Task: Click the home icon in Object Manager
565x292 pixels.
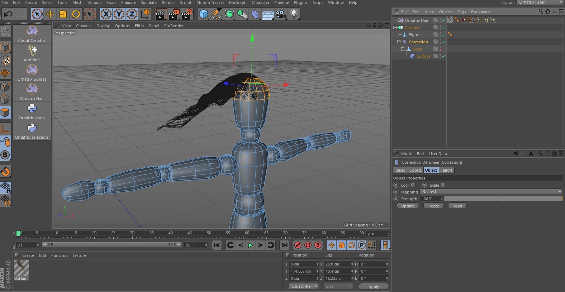Action: click(x=548, y=12)
